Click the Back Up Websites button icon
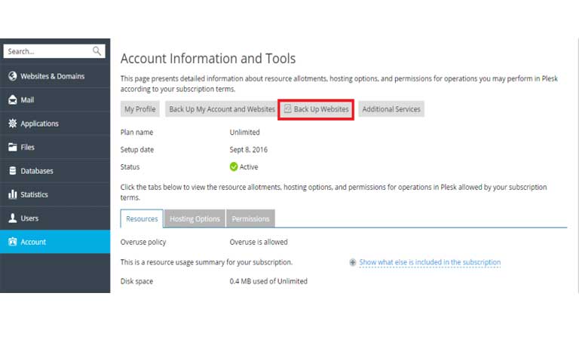 (x=288, y=108)
